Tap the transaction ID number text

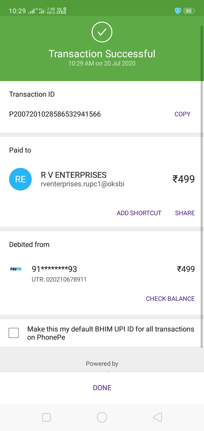click(x=55, y=114)
